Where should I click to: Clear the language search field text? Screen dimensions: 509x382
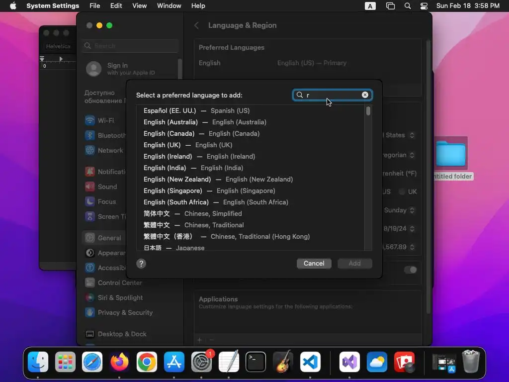pos(365,95)
